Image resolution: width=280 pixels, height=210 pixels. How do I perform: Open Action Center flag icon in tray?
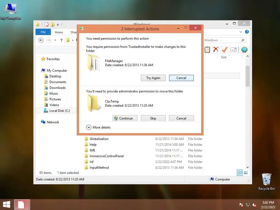tap(241, 205)
